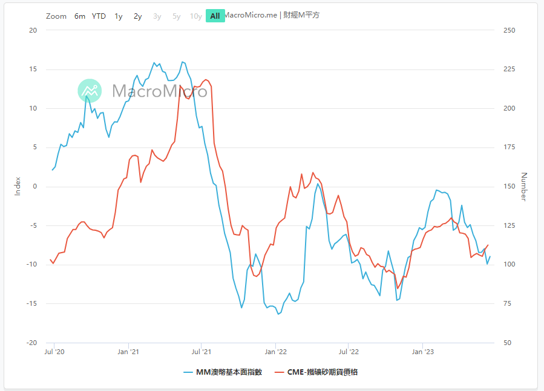This screenshot has width=544, height=391.
Task: Click the Jan '21 x-axis label
Action: 128,351
